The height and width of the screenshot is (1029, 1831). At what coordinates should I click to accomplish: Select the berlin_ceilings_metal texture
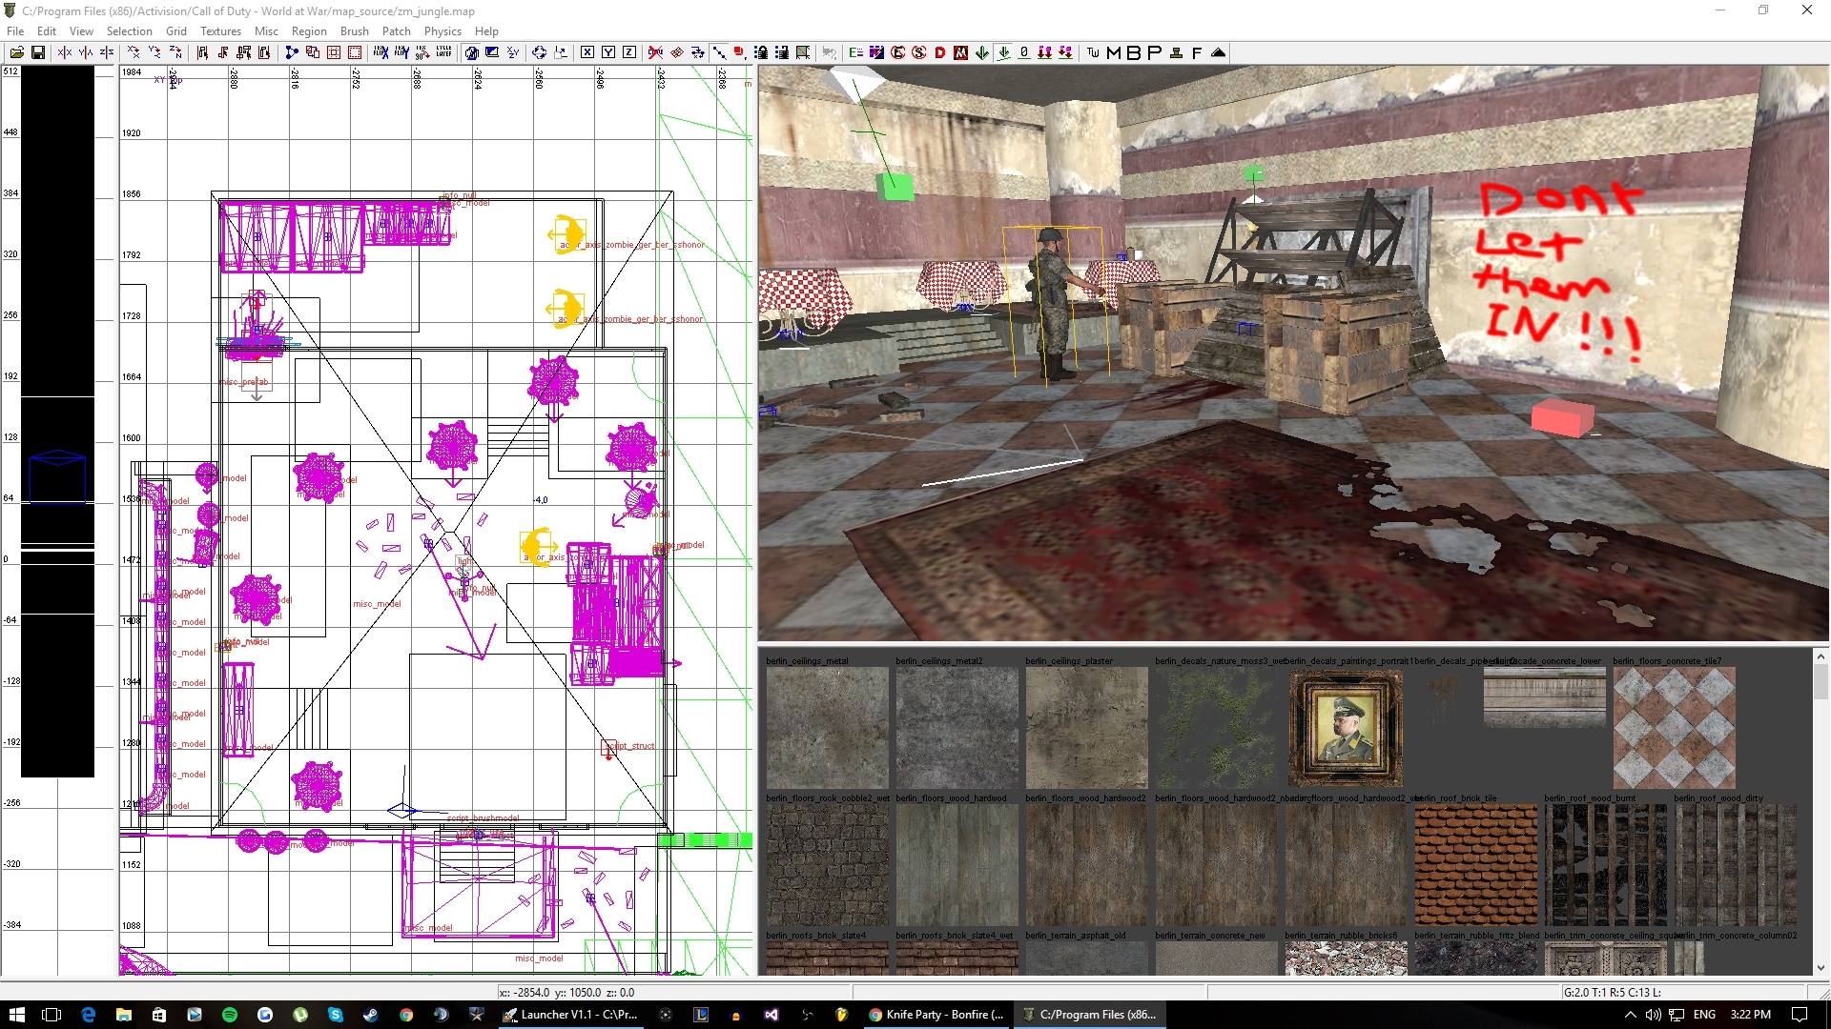(x=827, y=727)
